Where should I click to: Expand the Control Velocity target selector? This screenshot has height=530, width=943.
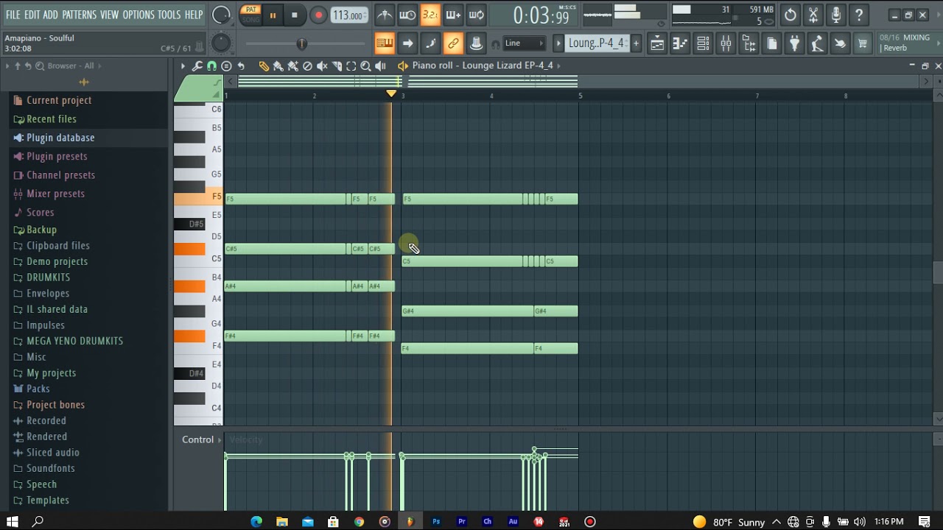(219, 440)
